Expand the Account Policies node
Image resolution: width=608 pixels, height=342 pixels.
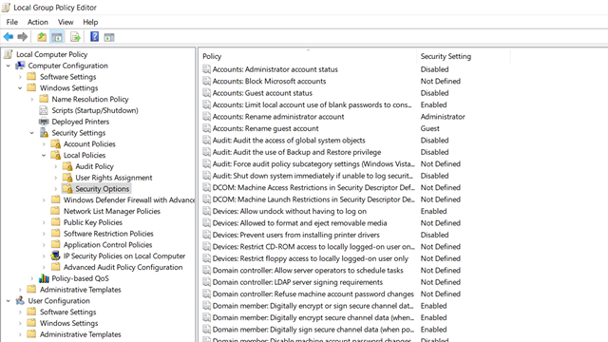[x=44, y=144]
